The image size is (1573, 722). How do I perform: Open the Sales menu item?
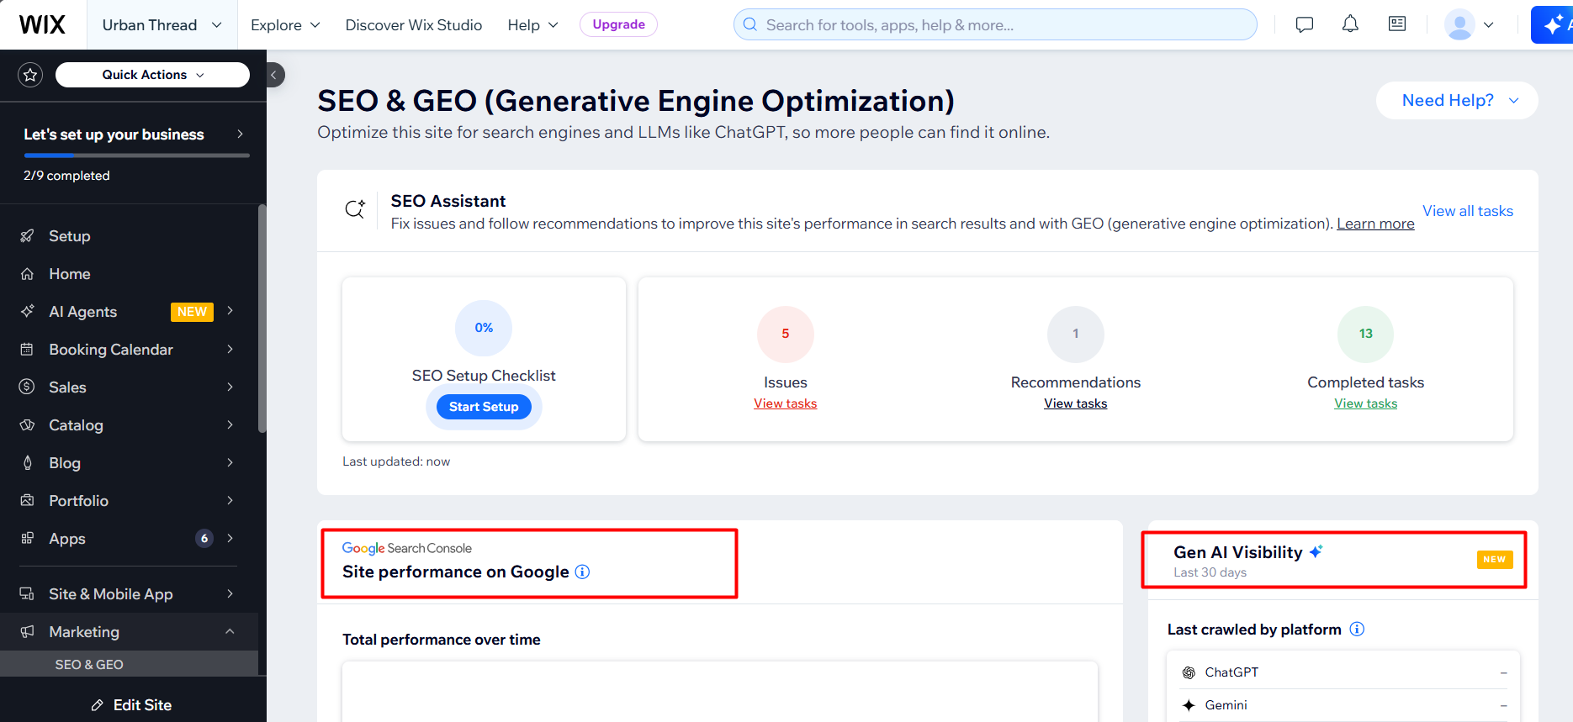[130, 387]
